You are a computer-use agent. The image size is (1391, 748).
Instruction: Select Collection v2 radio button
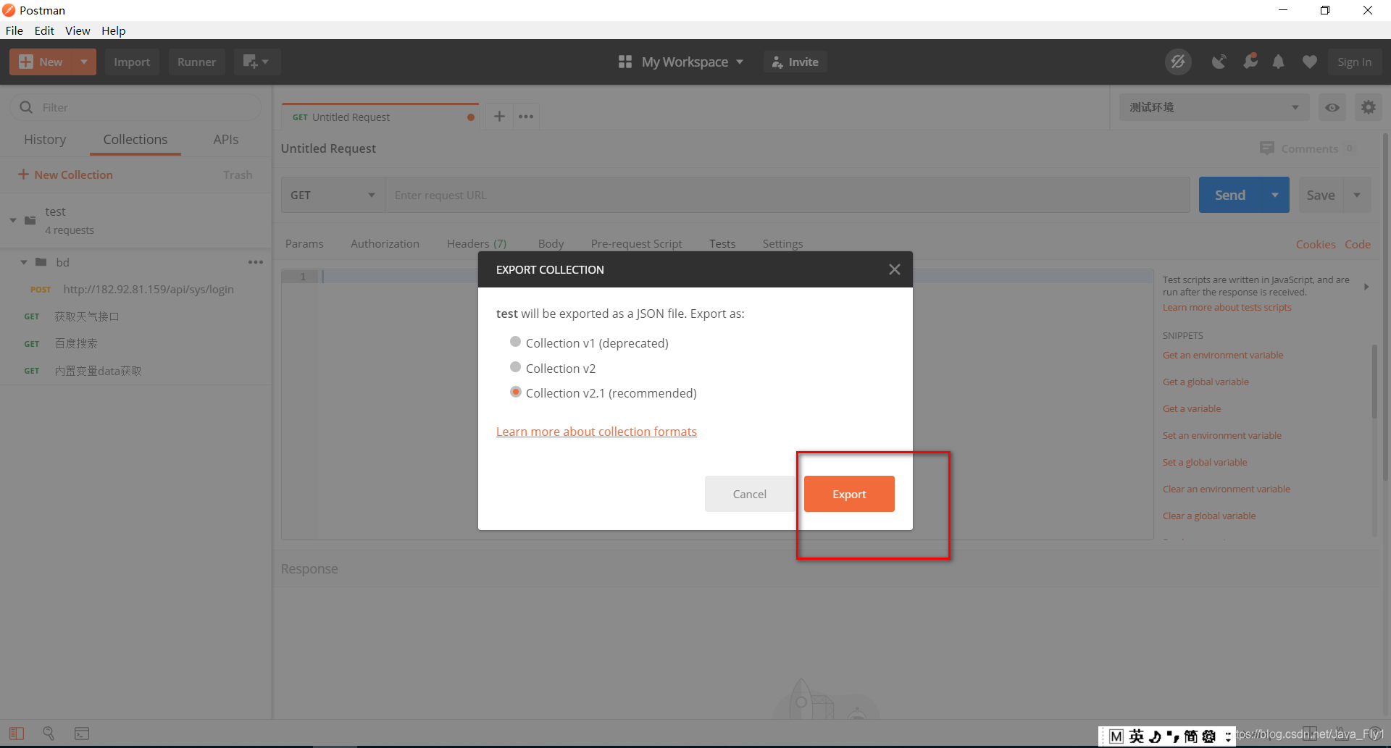tap(515, 367)
